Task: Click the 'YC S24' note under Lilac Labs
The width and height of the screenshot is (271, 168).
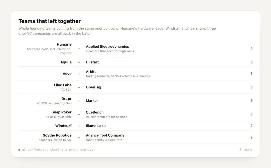Action: [x=66, y=90]
